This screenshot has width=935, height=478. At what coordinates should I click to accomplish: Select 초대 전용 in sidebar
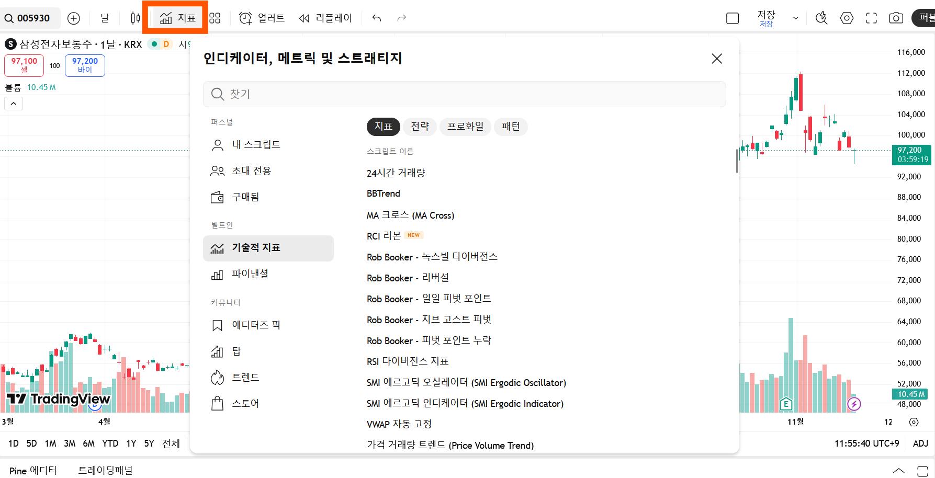(x=268, y=171)
